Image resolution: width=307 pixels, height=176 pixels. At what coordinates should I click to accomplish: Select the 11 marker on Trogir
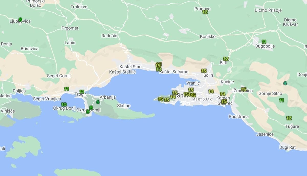(x=82, y=92)
